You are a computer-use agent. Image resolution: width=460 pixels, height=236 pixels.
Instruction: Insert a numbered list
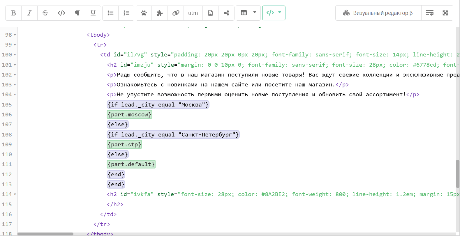(126, 13)
